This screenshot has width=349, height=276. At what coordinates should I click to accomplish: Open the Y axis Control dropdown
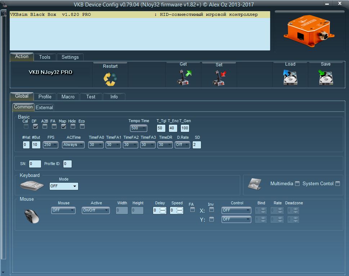point(236,219)
